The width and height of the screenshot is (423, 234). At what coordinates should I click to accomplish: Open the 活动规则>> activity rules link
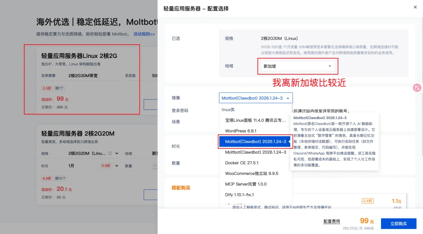(145, 34)
